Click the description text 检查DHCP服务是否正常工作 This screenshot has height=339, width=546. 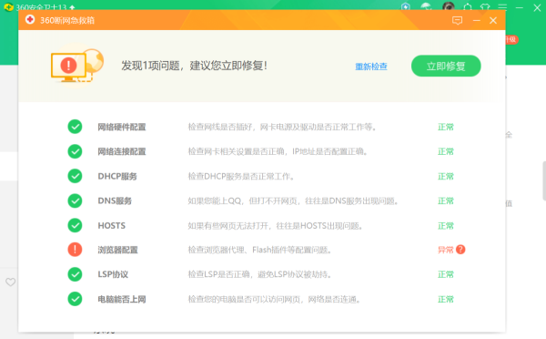tap(241, 177)
